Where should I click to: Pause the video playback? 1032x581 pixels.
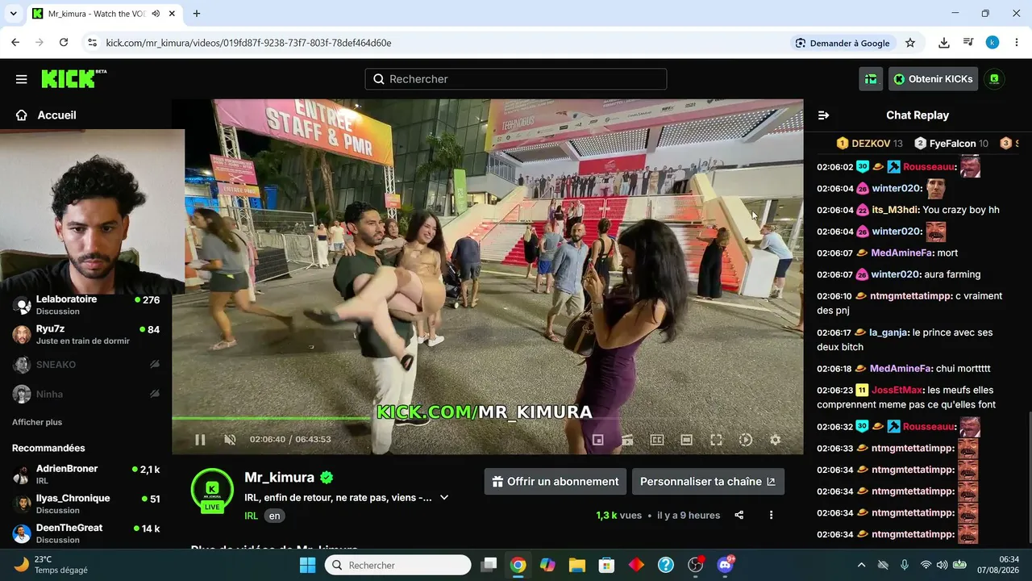pos(200,440)
